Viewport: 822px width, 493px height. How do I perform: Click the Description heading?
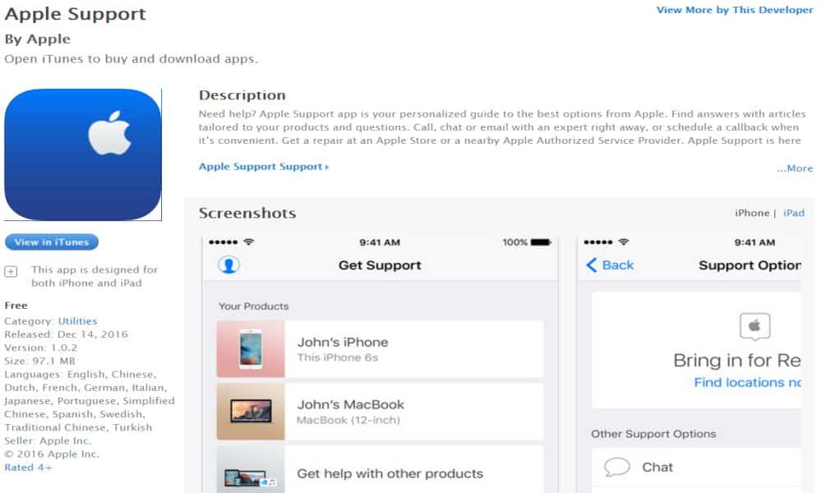click(242, 95)
